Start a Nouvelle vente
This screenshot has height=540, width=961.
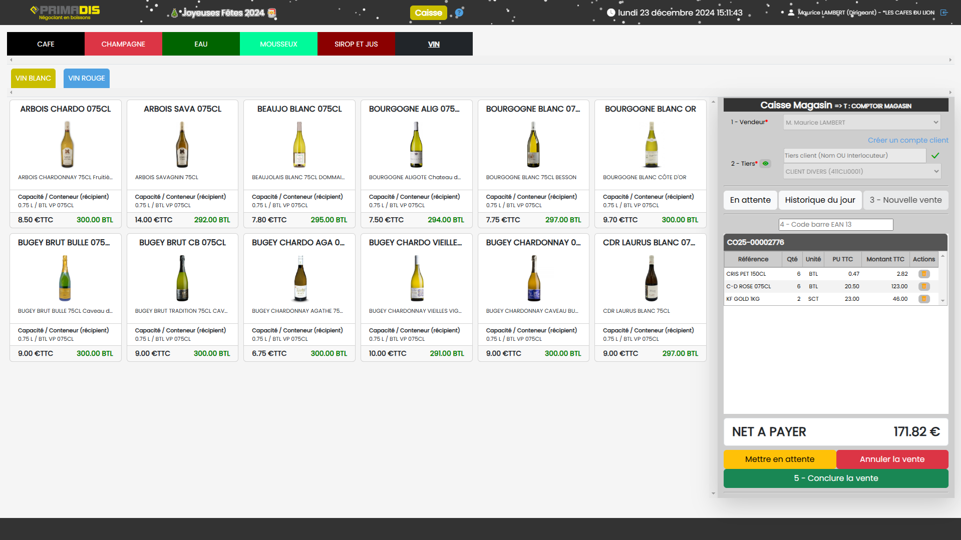(905, 200)
